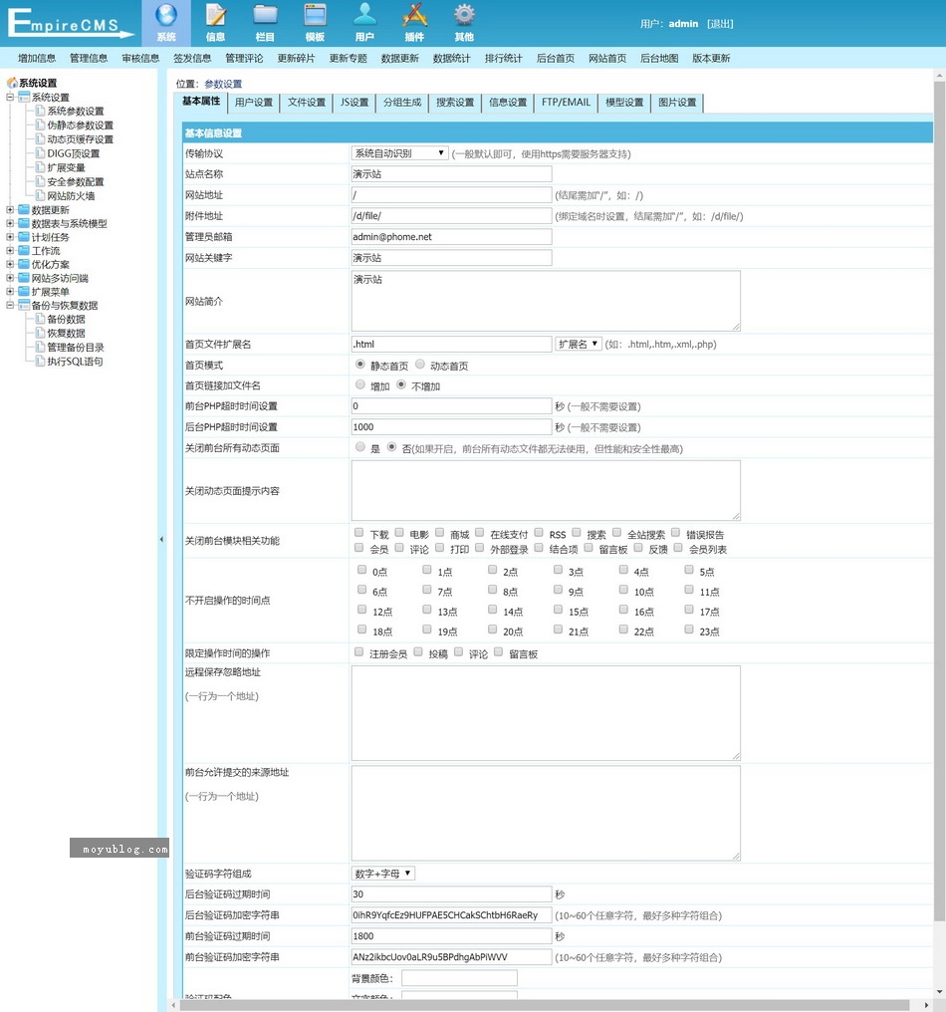Click the EmpireCMS logo
This screenshot has height=1012, width=946.
click(x=70, y=23)
